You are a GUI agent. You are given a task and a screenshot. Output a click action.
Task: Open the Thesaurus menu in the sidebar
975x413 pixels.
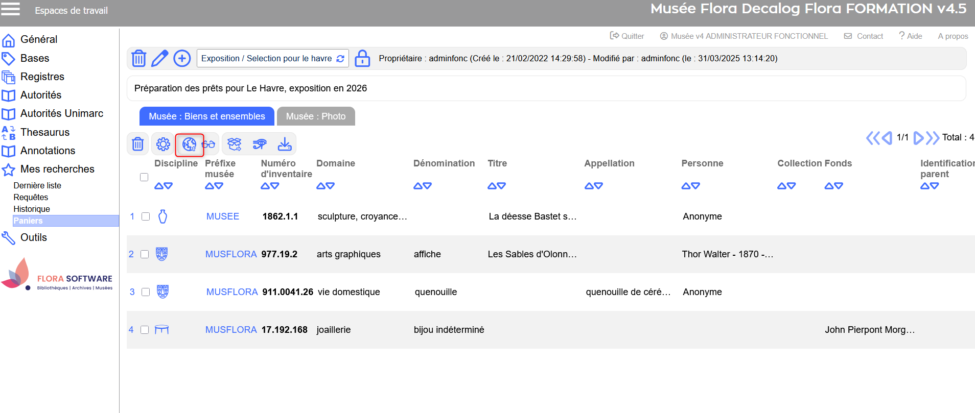coord(45,132)
